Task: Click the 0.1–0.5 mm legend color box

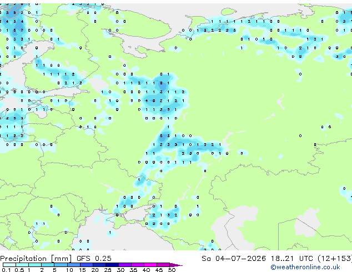Action: (9, 265)
